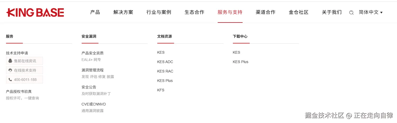397x123 pixels.
Task: Click KES Plus under 下载中心
Action: click(x=240, y=62)
